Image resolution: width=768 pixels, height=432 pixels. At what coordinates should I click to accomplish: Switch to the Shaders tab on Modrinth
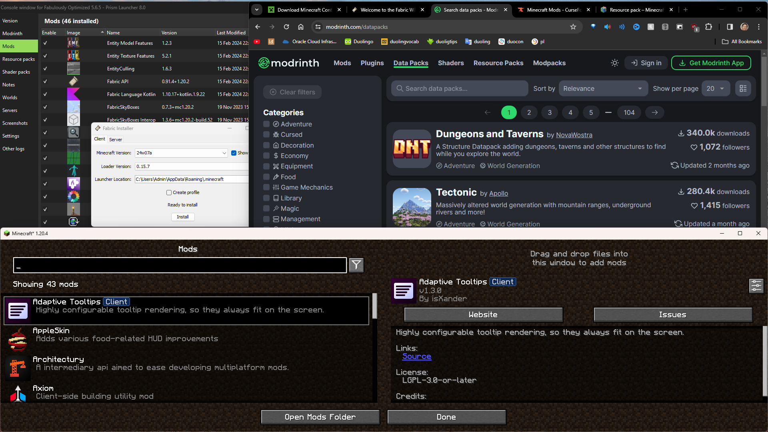(x=451, y=63)
